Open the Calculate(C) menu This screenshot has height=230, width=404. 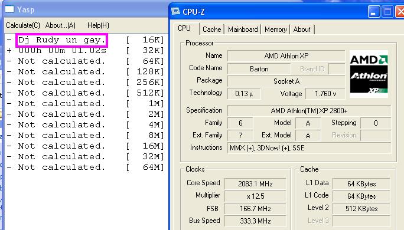point(23,25)
